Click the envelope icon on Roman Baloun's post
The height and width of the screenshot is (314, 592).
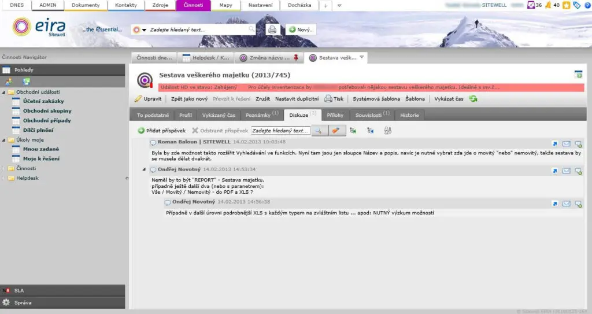(x=567, y=144)
